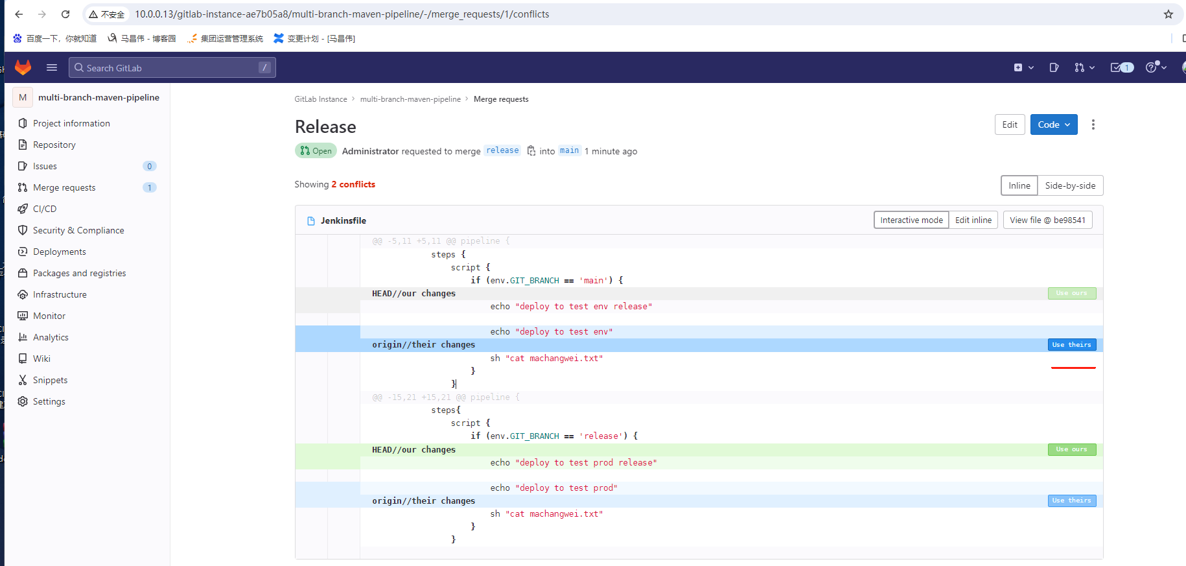
Task: Open the Code dropdown button
Action: pyautogui.click(x=1054, y=124)
